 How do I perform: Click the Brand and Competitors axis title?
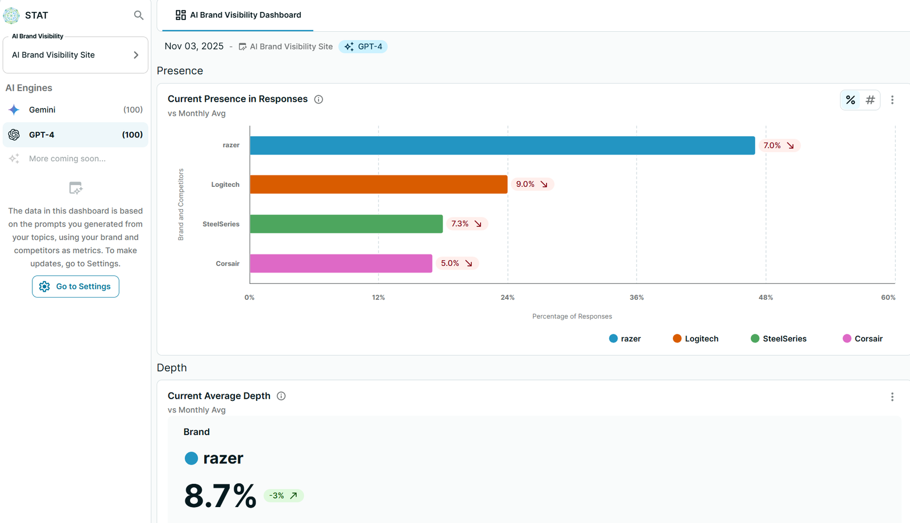(x=181, y=204)
